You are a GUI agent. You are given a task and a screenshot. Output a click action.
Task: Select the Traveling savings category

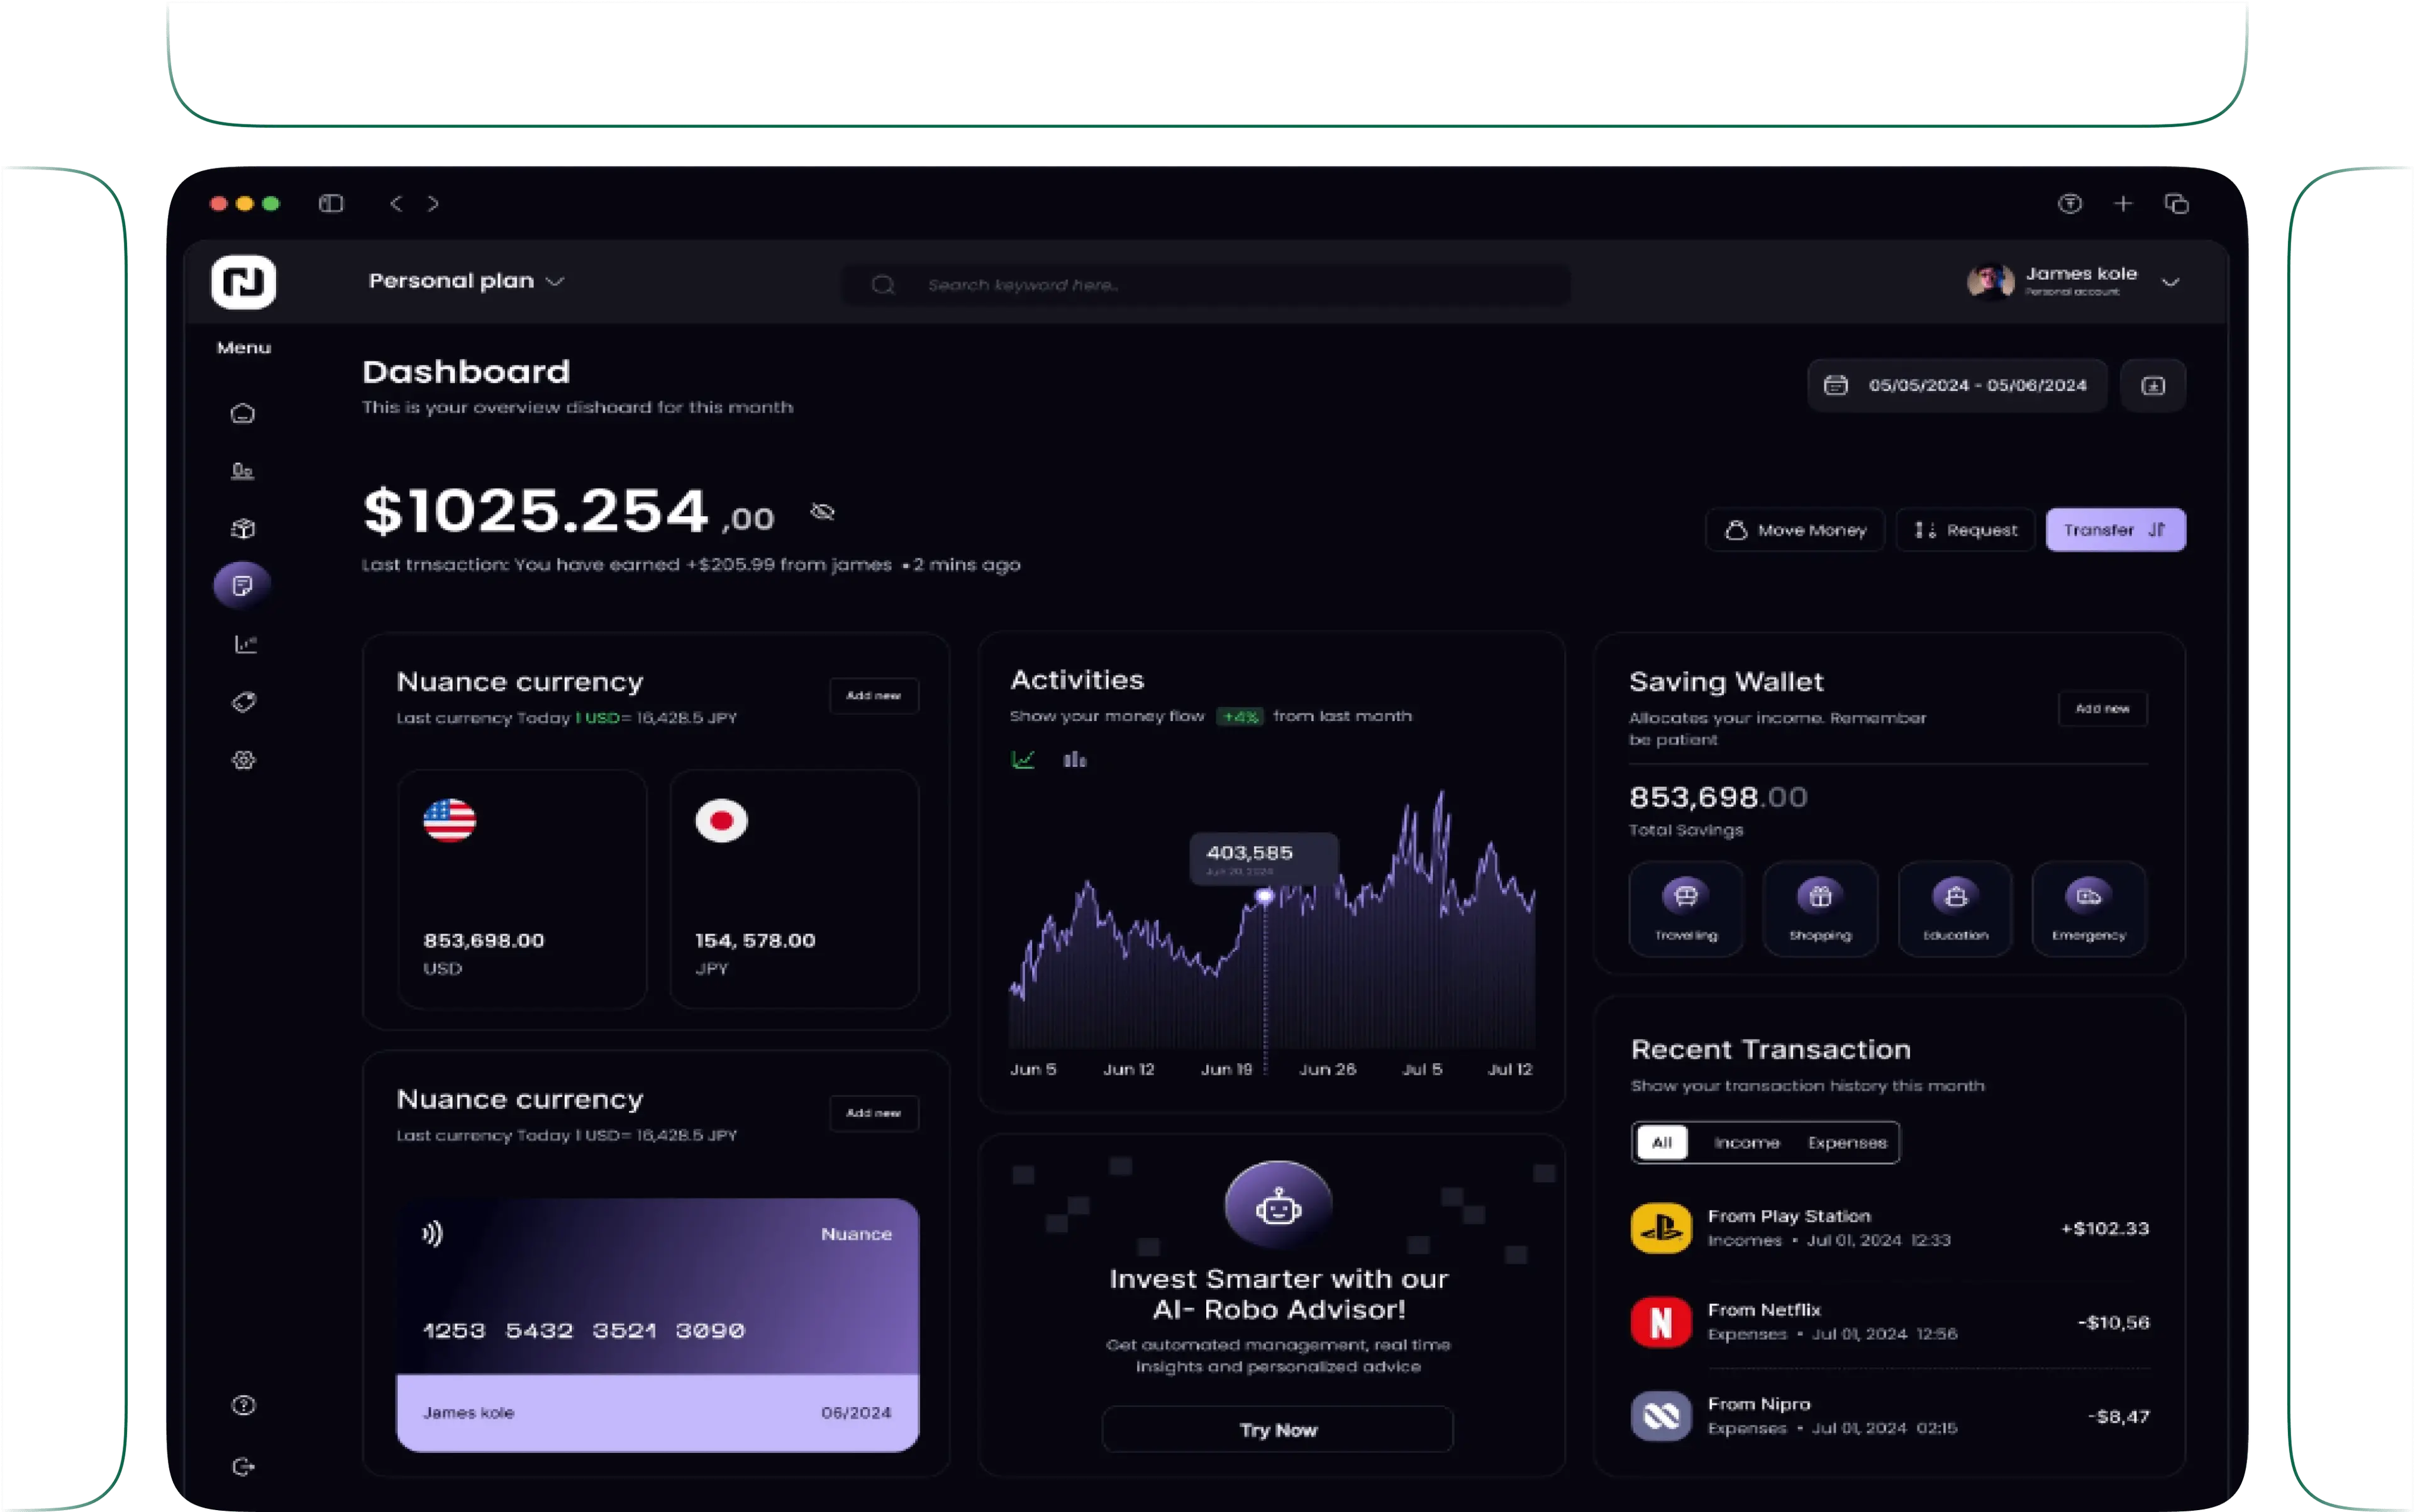coord(1685,909)
